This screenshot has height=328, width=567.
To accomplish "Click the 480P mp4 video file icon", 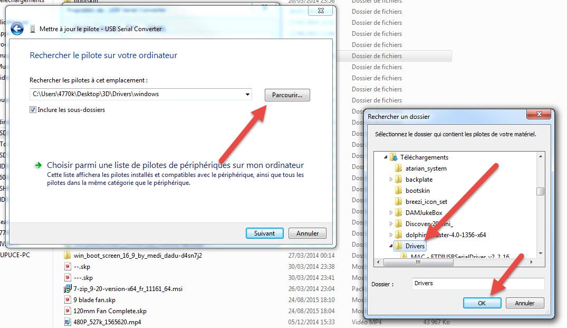I will coord(68,322).
